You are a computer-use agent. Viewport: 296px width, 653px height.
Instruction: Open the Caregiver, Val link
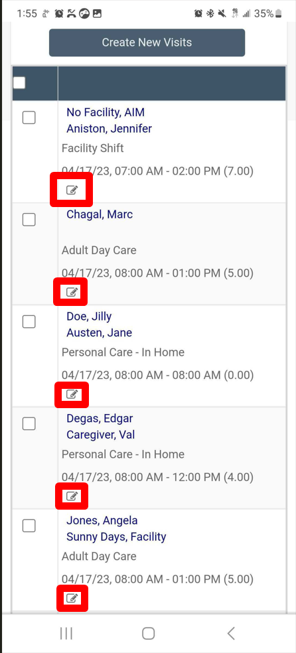click(100, 435)
